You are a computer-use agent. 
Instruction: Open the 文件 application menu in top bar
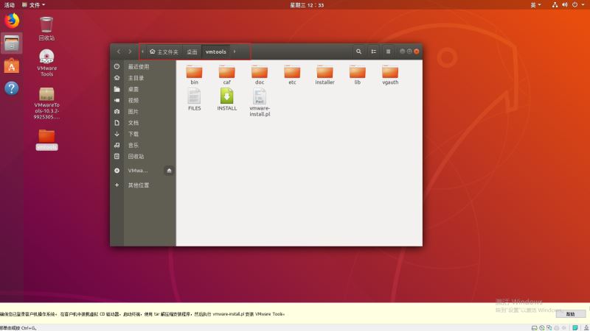click(34, 4)
